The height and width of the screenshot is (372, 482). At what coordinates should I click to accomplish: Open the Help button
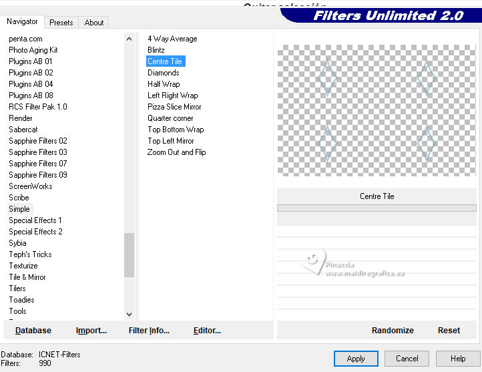point(458,359)
